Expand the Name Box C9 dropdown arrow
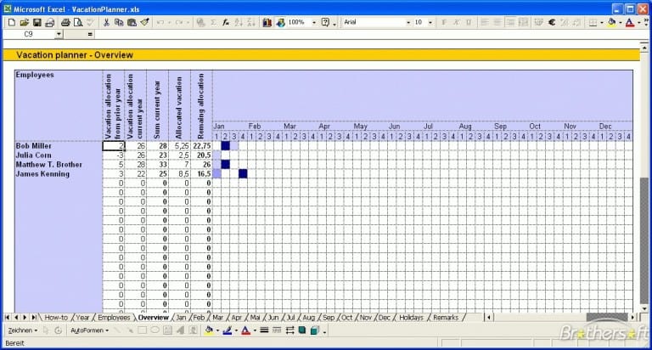 [x=59, y=35]
